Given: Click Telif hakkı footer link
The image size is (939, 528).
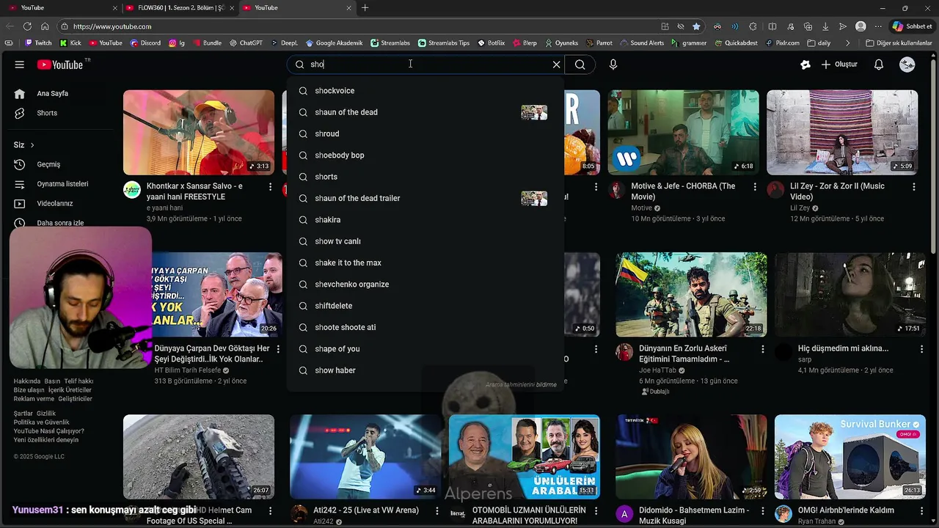Looking at the screenshot, I should (78, 381).
